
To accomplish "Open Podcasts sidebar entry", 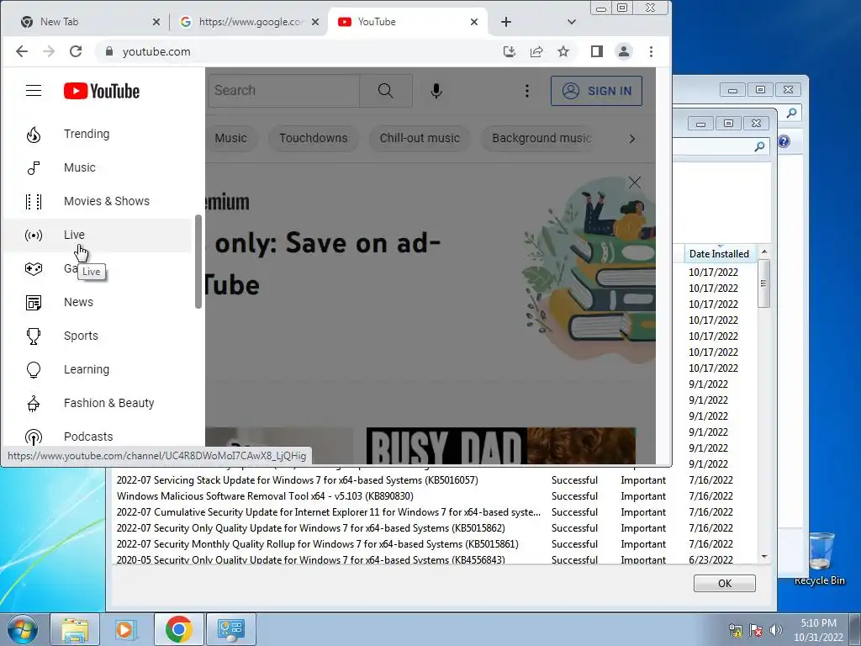I will [x=98, y=437].
